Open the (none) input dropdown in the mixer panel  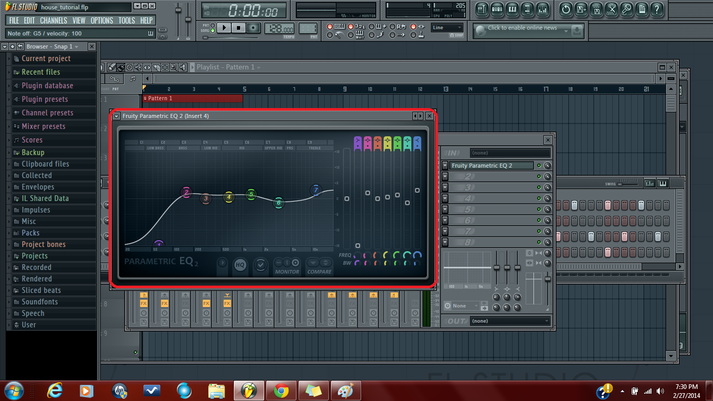click(x=510, y=152)
